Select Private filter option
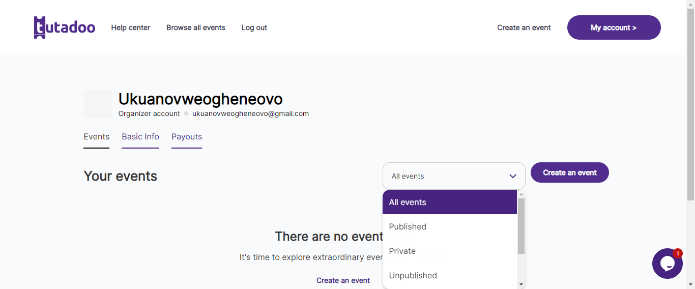695x289 pixels. tap(450, 251)
